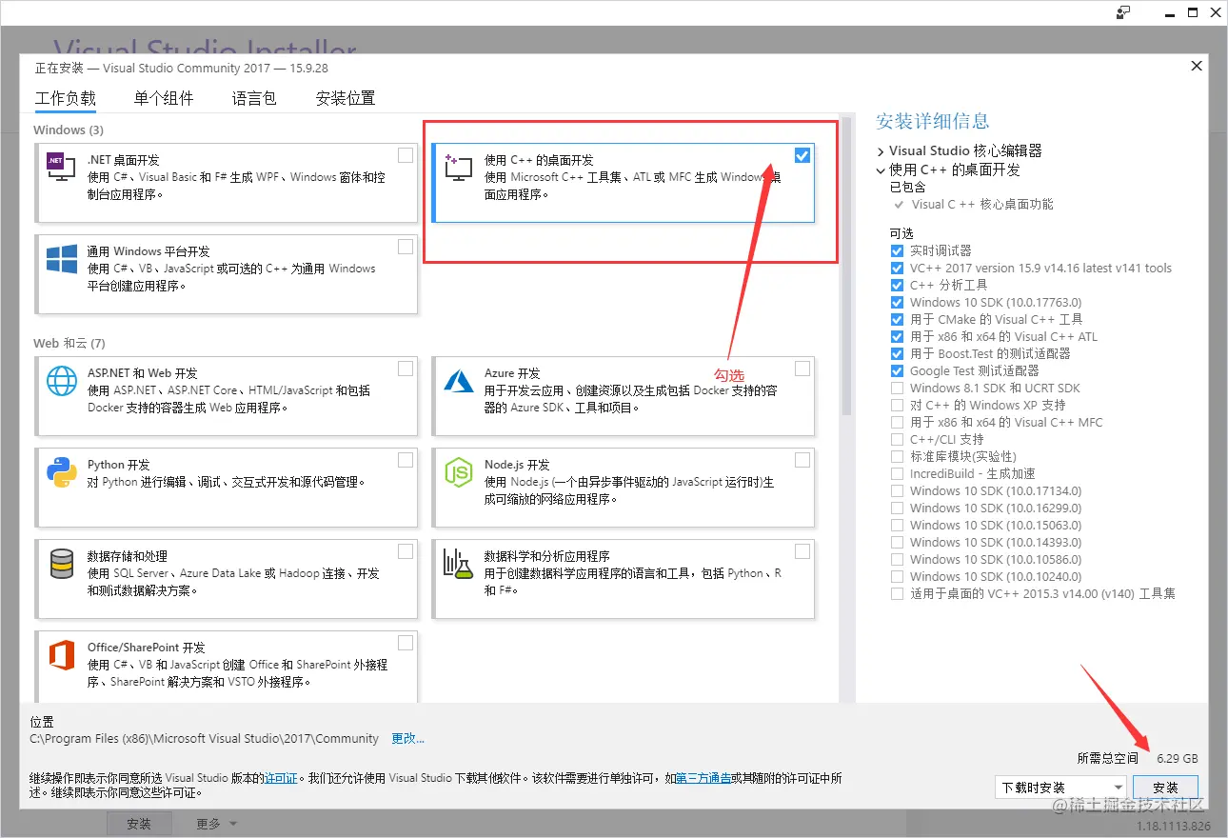Check the Node.js 开发 workload checkbox

tap(802, 460)
